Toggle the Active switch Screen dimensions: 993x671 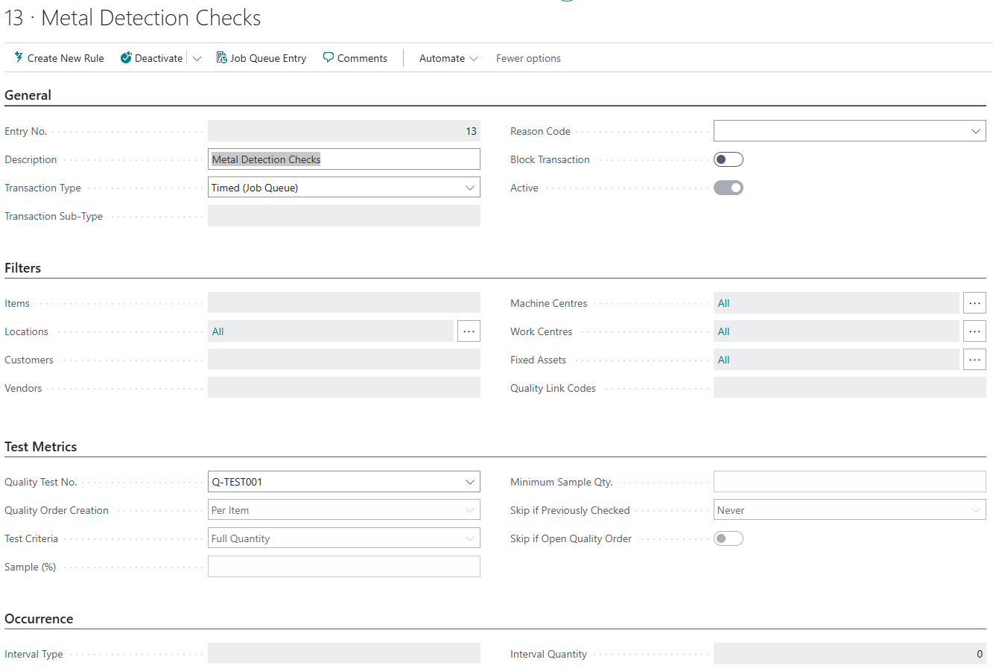point(728,188)
